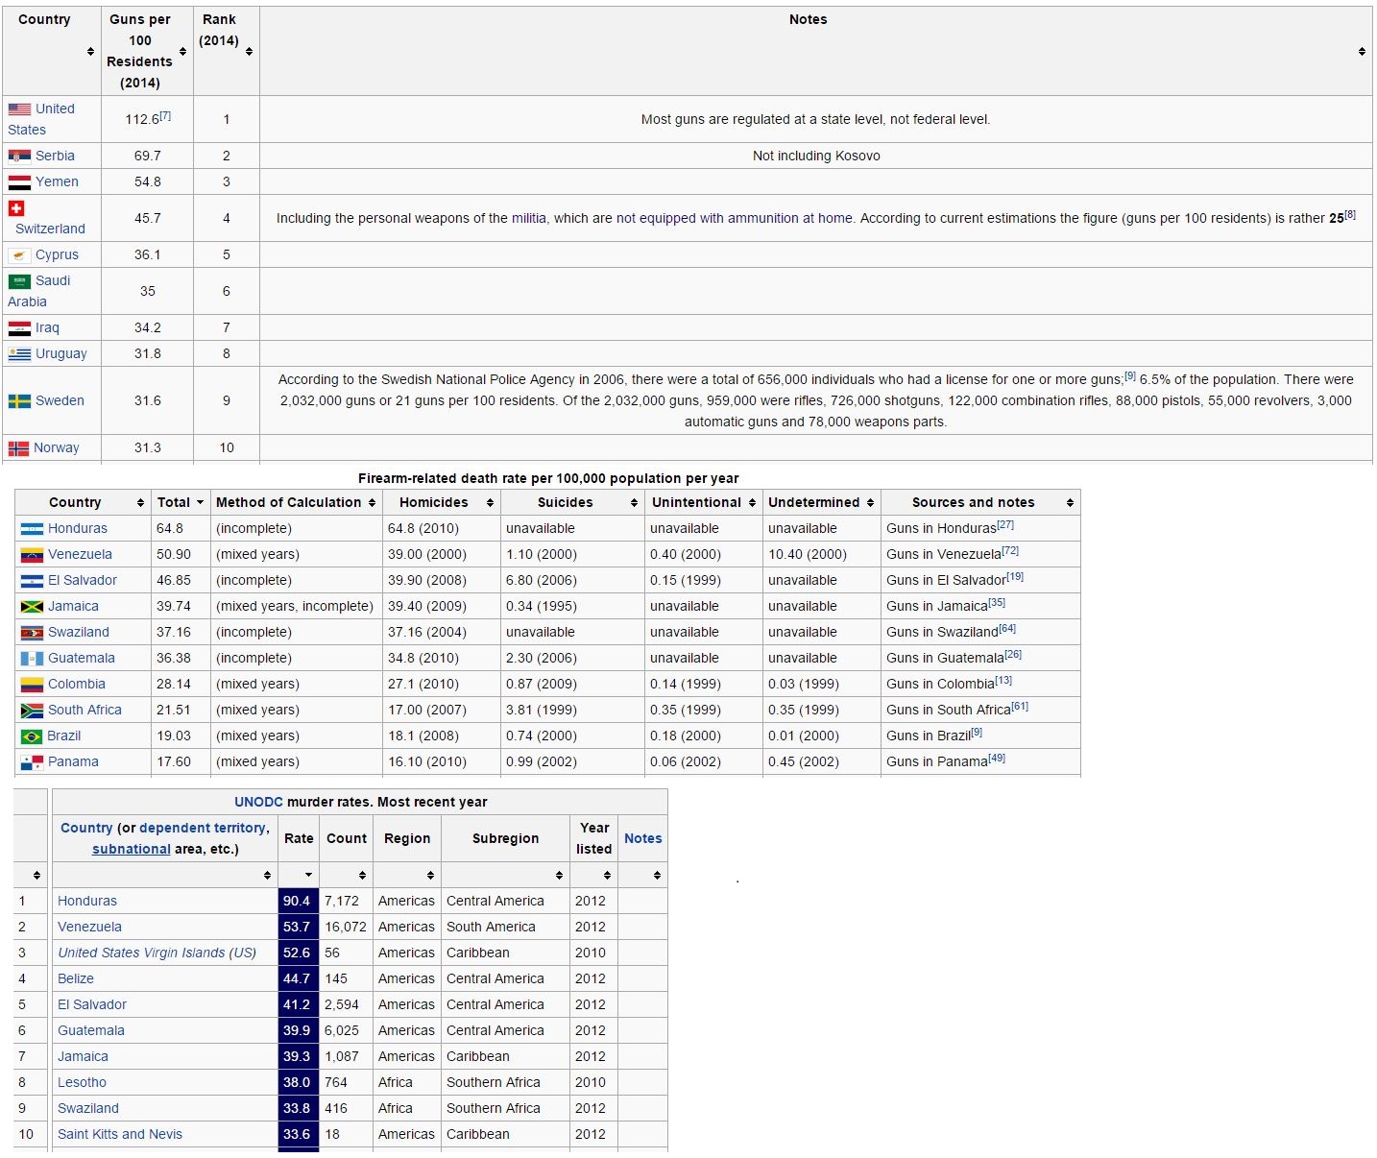Click the Honduras flag in death rate table
Image resolution: width=1377 pixels, height=1158 pixels.
32,529
